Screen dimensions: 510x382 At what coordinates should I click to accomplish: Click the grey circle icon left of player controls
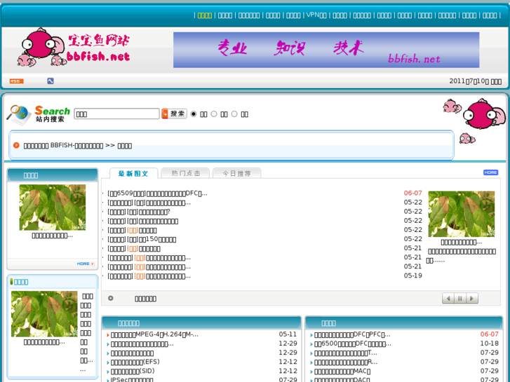[x=111, y=298]
